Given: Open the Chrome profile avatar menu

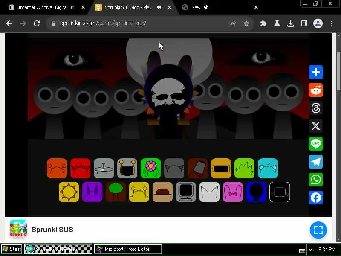Looking at the screenshot, I should coord(318,23).
